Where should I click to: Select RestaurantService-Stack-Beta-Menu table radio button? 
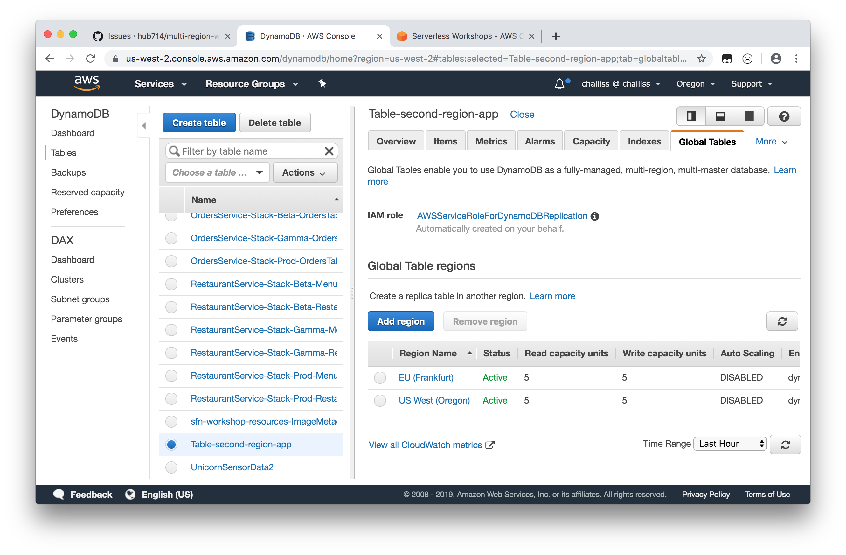pyautogui.click(x=171, y=284)
